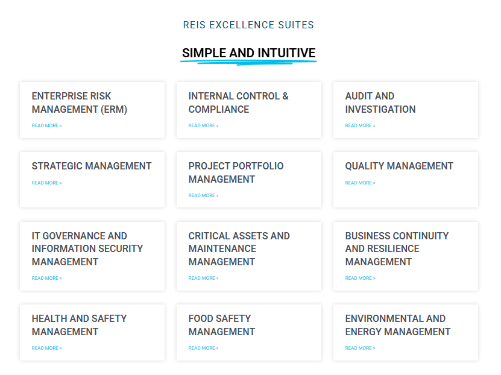
Task: Click the IT Governance and Information Security heading
Action: (x=87, y=249)
